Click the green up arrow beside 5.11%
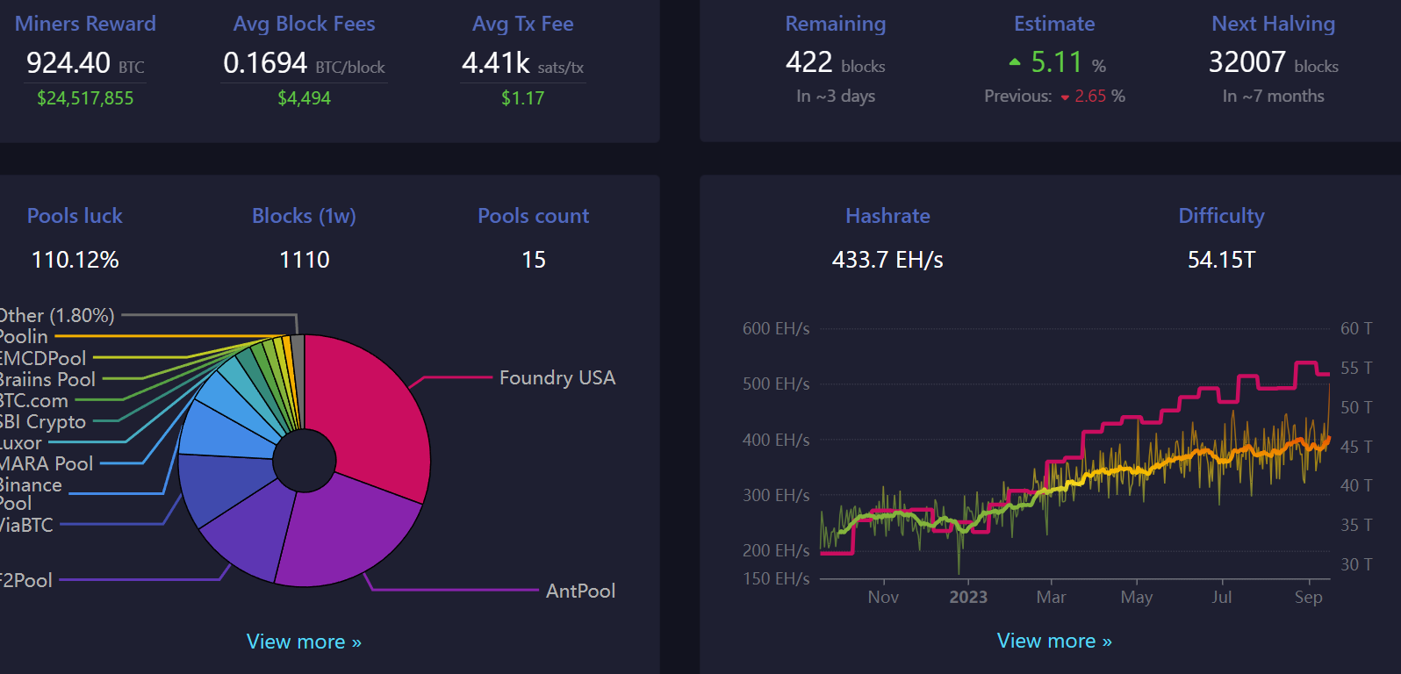This screenshot has width=1401, height=674. tap(1015, 62)
